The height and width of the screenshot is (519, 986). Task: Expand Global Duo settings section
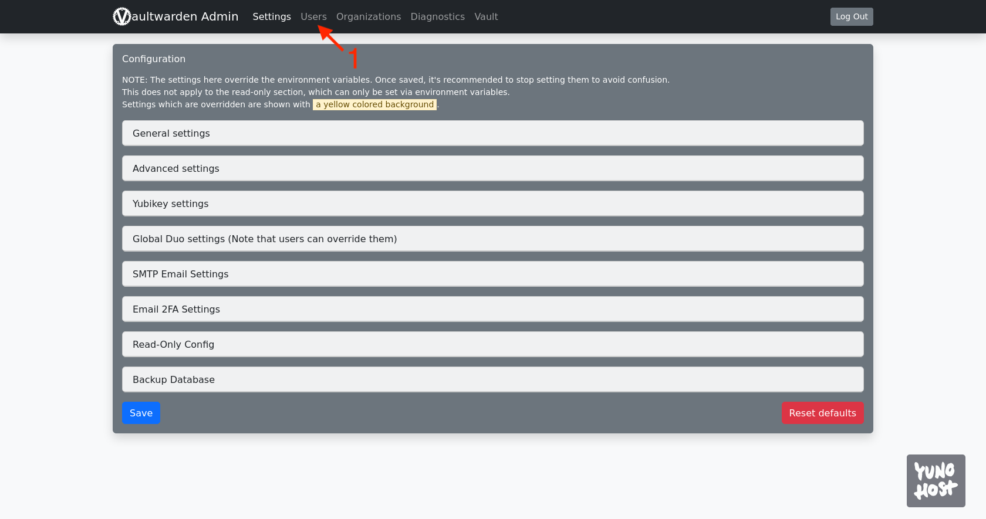pos(492,239)
